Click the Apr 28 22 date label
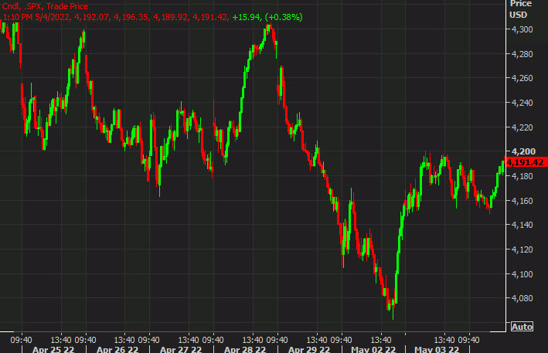 pyautogui.click(x=245, y=349)
